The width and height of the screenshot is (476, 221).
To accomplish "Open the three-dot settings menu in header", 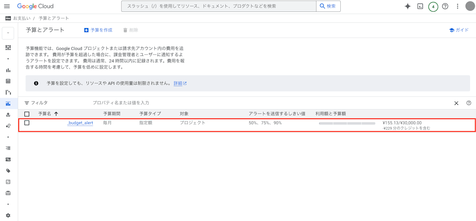I will [457, 6].
